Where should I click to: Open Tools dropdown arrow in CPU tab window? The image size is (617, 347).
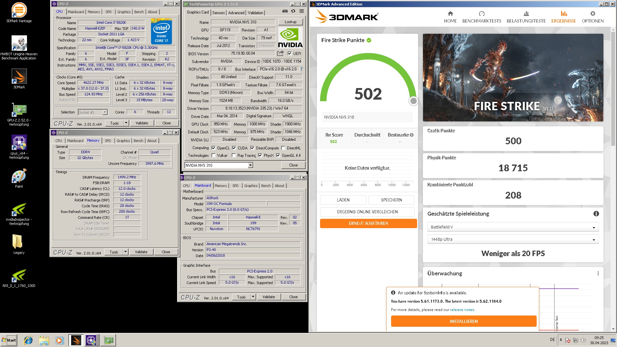(126, 123)
